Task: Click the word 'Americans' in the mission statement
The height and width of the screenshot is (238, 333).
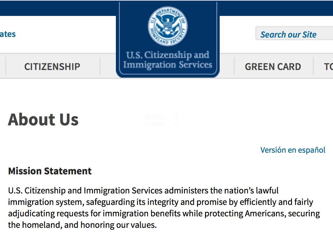Action: tap(265, 213)
